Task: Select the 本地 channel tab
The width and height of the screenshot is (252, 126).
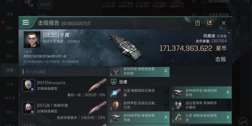Action: (10, 14)
